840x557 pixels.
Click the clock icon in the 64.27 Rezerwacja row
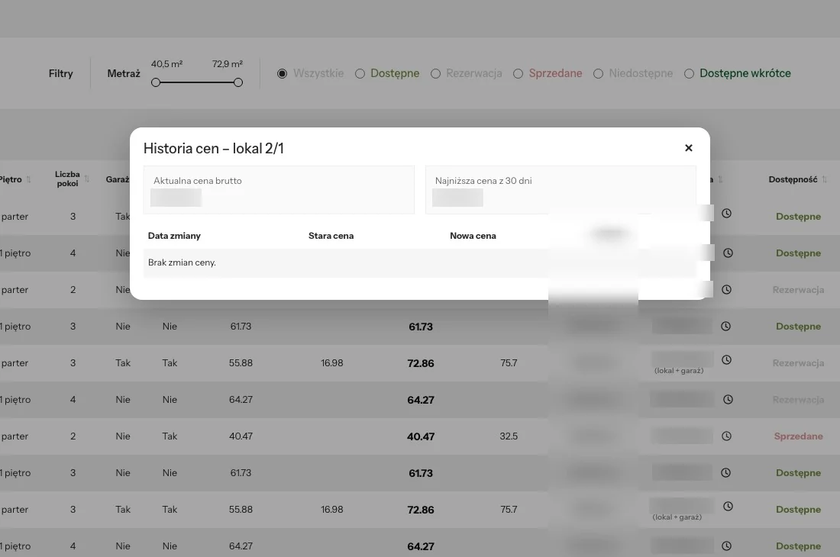pyautogui.click(x=728, y=400)
